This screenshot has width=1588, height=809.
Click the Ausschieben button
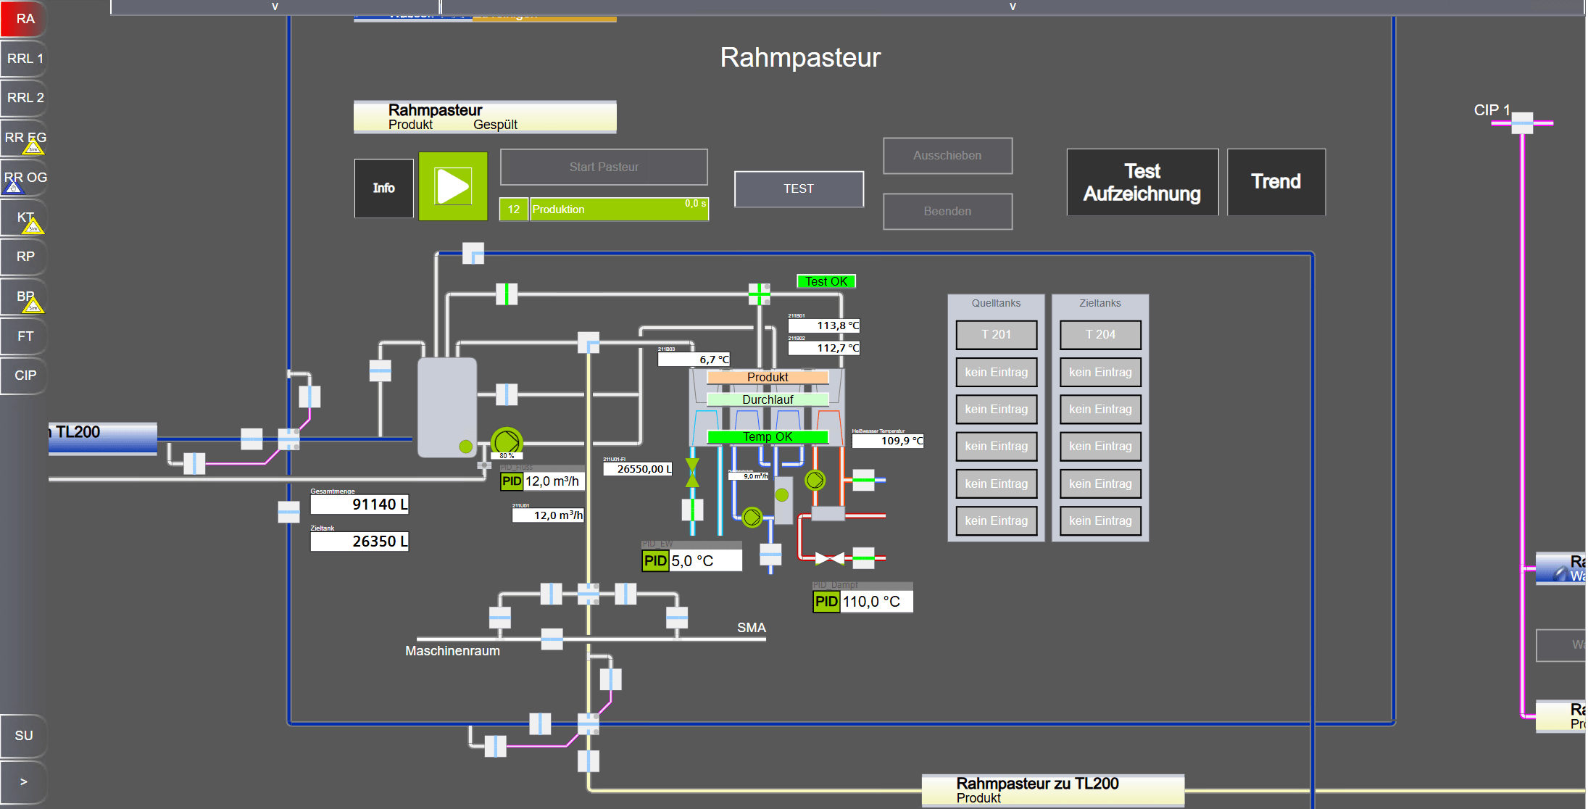pyautogui.click(x=947, y=155)
